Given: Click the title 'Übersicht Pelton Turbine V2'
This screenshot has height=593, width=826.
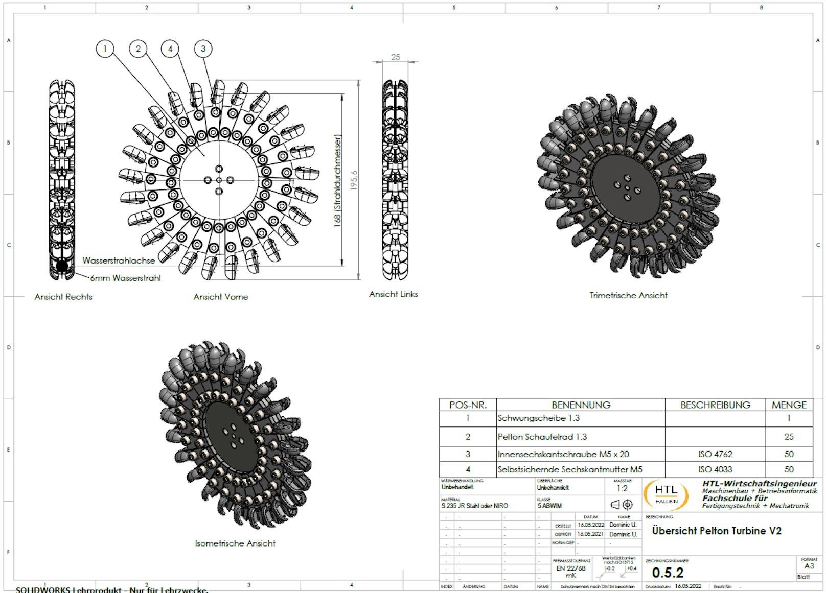Looking at the screenshot, I should (x=717, y=531).
